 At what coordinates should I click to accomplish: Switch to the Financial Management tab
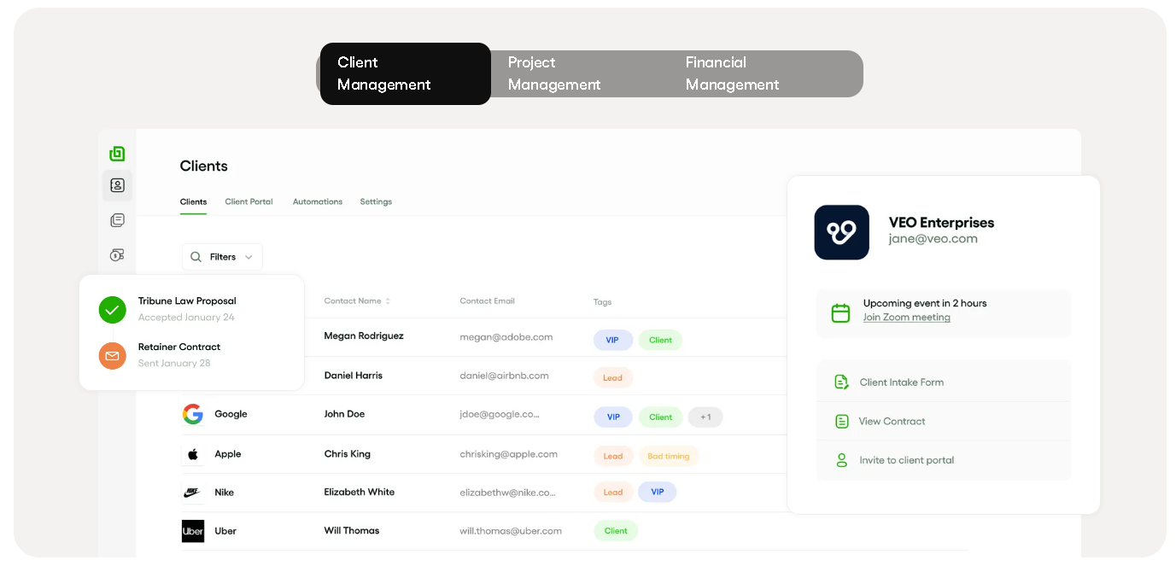pyautogui.click(x=764, y=73)
